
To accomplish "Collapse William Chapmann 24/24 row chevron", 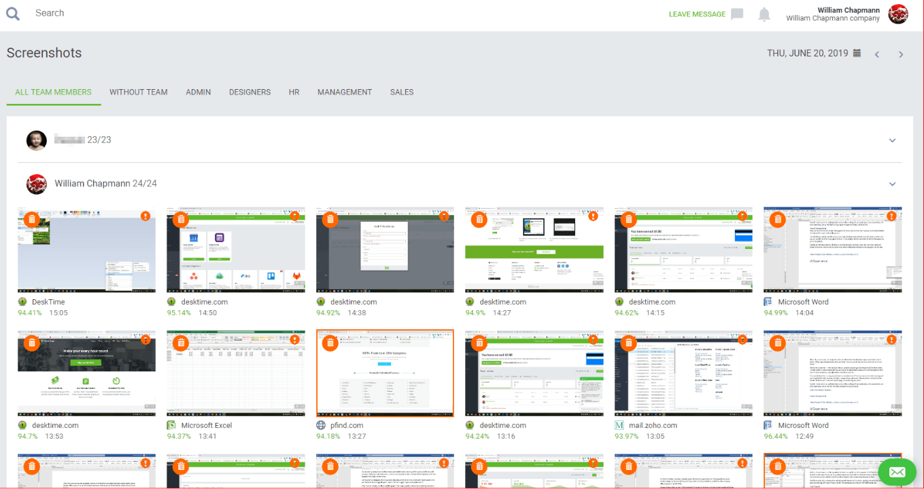I will [x=893, y=184].
